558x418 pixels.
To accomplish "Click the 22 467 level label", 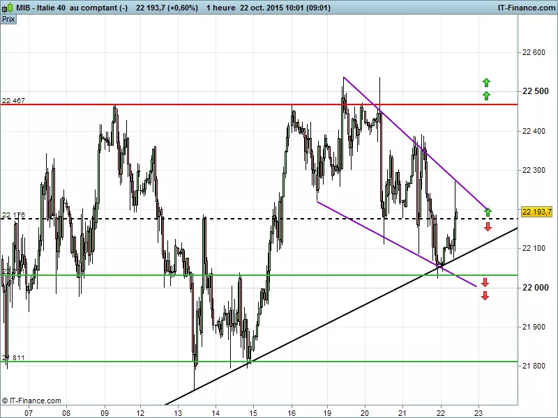I will click(13, 100).
